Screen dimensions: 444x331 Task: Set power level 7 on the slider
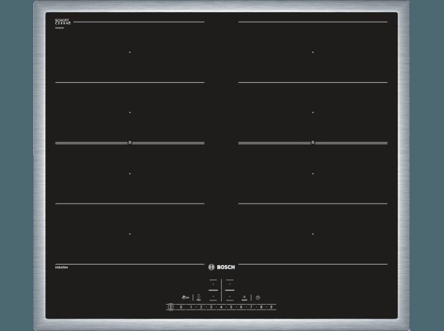coord(251,307)
